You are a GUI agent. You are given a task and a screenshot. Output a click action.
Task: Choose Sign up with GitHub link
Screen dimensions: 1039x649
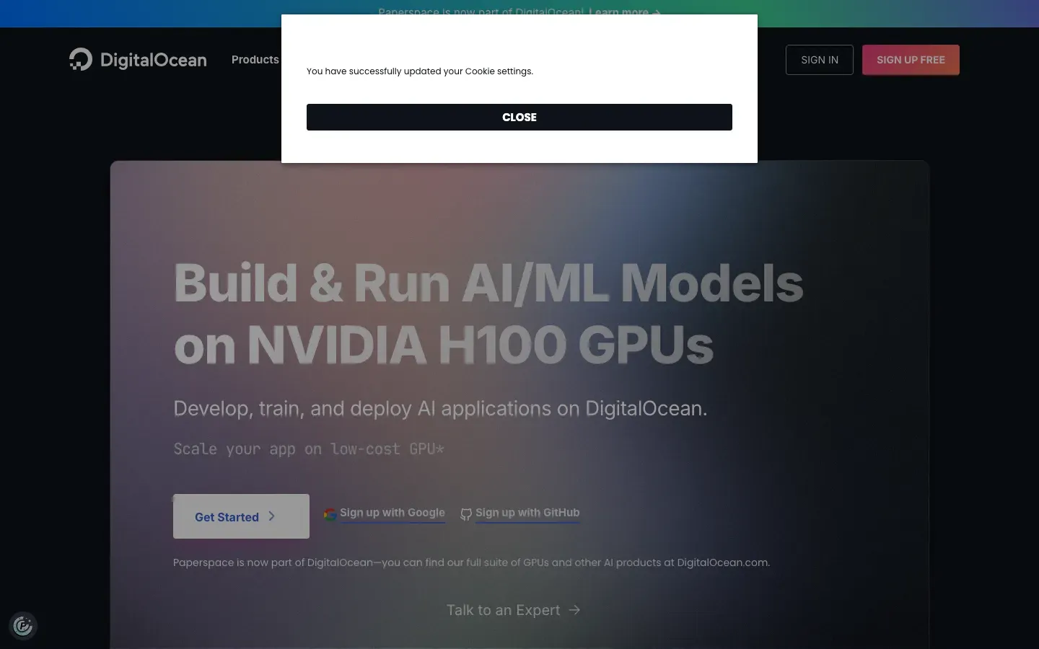527,513
